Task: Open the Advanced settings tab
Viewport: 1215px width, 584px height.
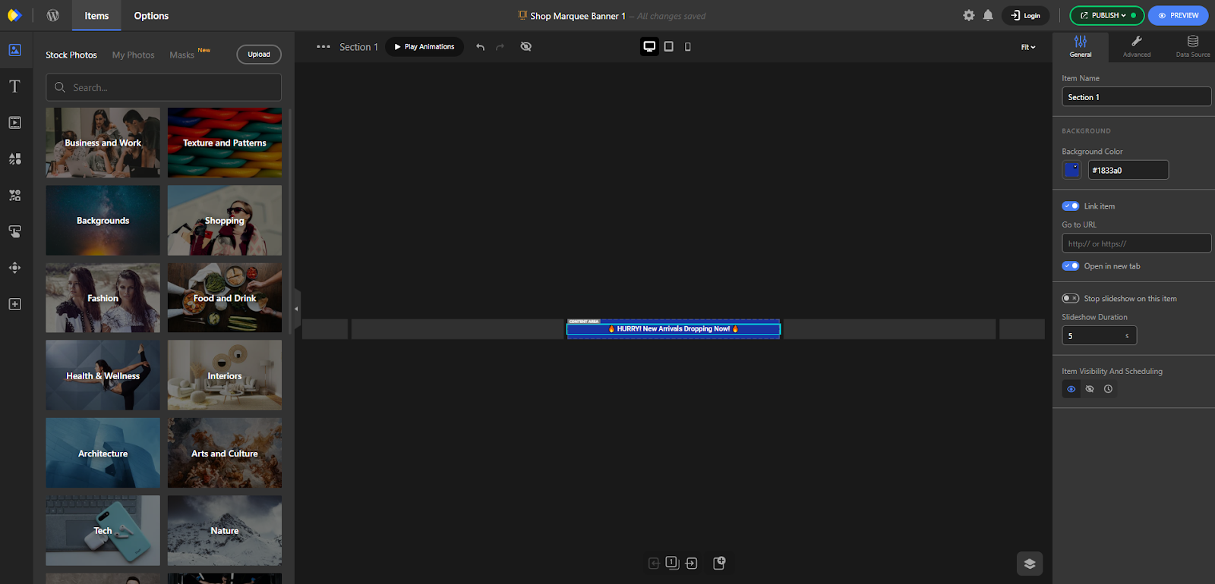Action: 1137,47
